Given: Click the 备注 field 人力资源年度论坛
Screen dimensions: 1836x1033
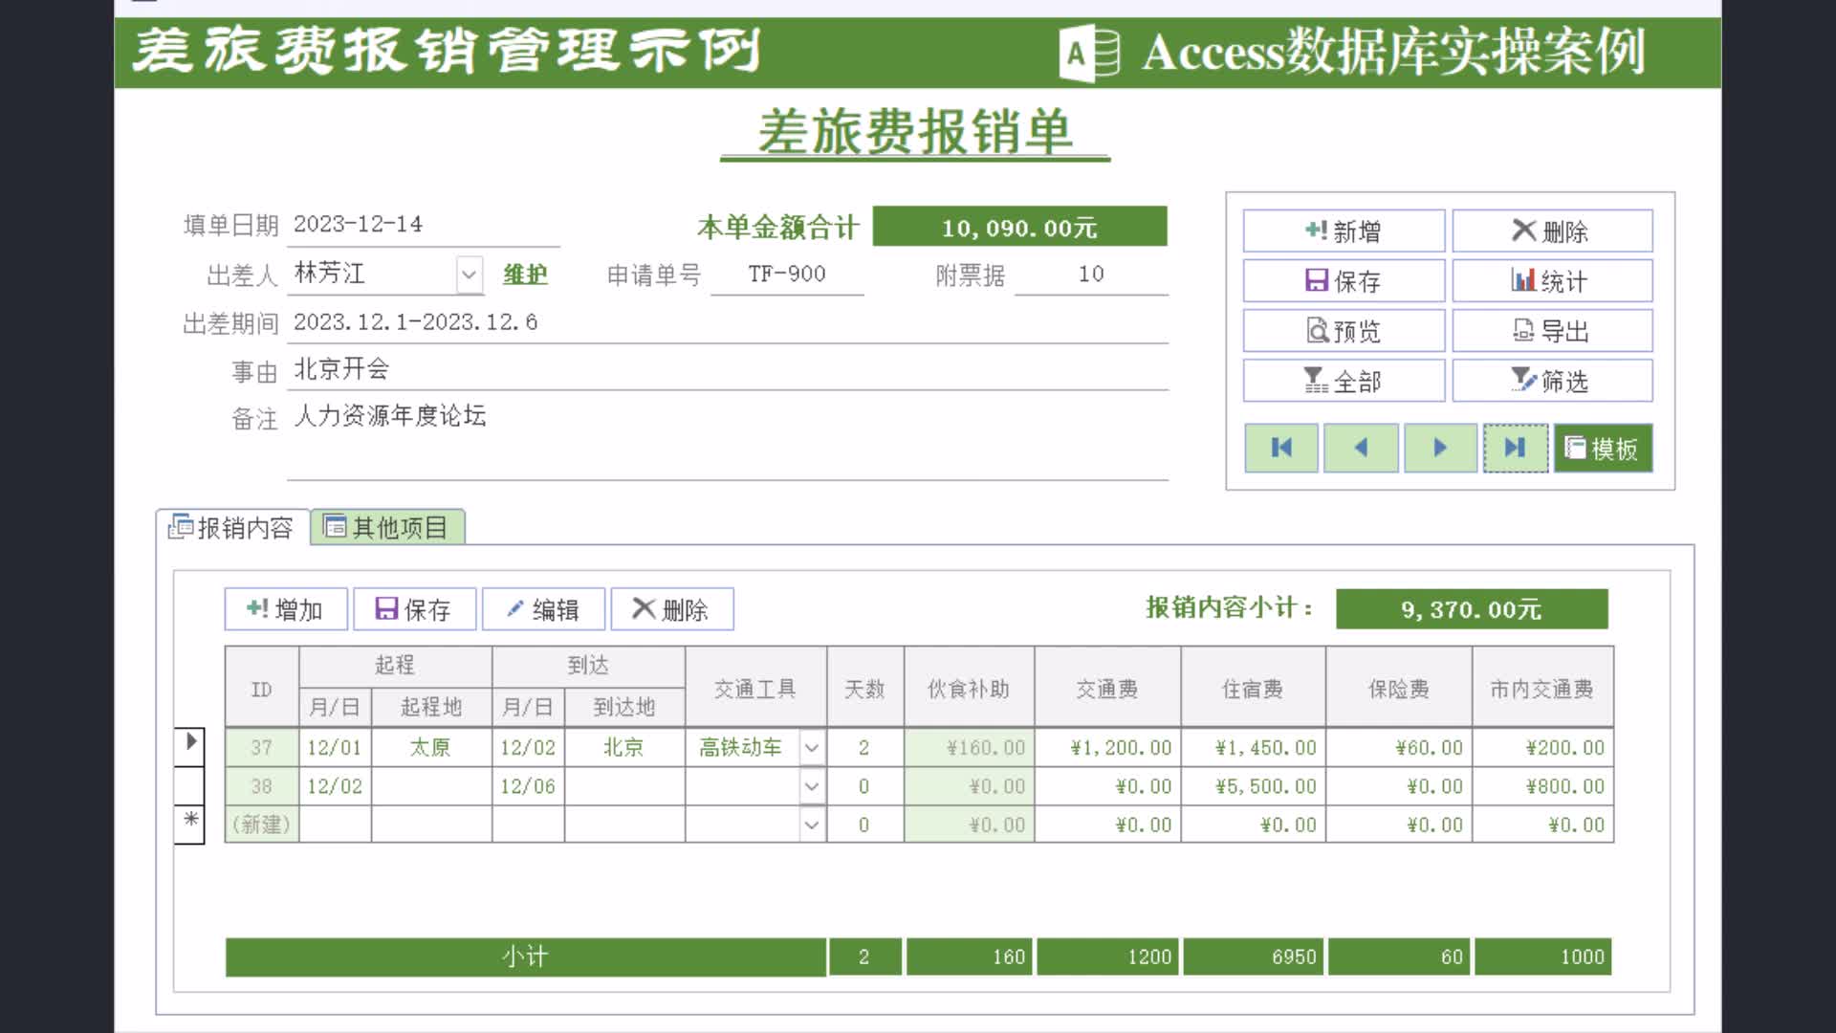Looking at the screenshot, I should pyautogui.click(x=728, y=440).
